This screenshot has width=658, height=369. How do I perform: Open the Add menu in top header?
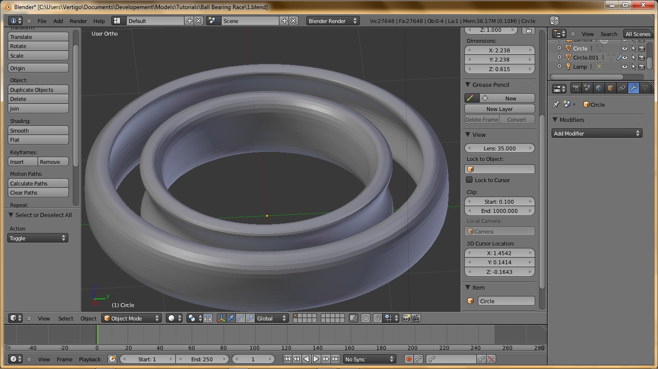[58, 21]
